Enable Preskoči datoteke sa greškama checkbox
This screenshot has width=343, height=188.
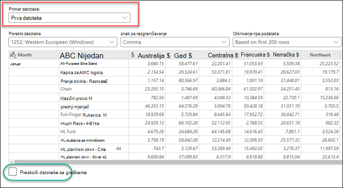tap(13, 172)
